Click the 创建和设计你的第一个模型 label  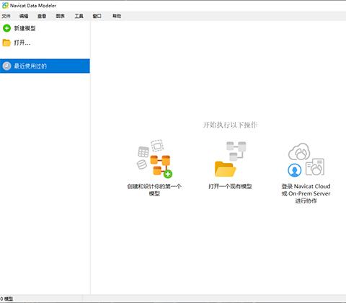coord(154,190)
